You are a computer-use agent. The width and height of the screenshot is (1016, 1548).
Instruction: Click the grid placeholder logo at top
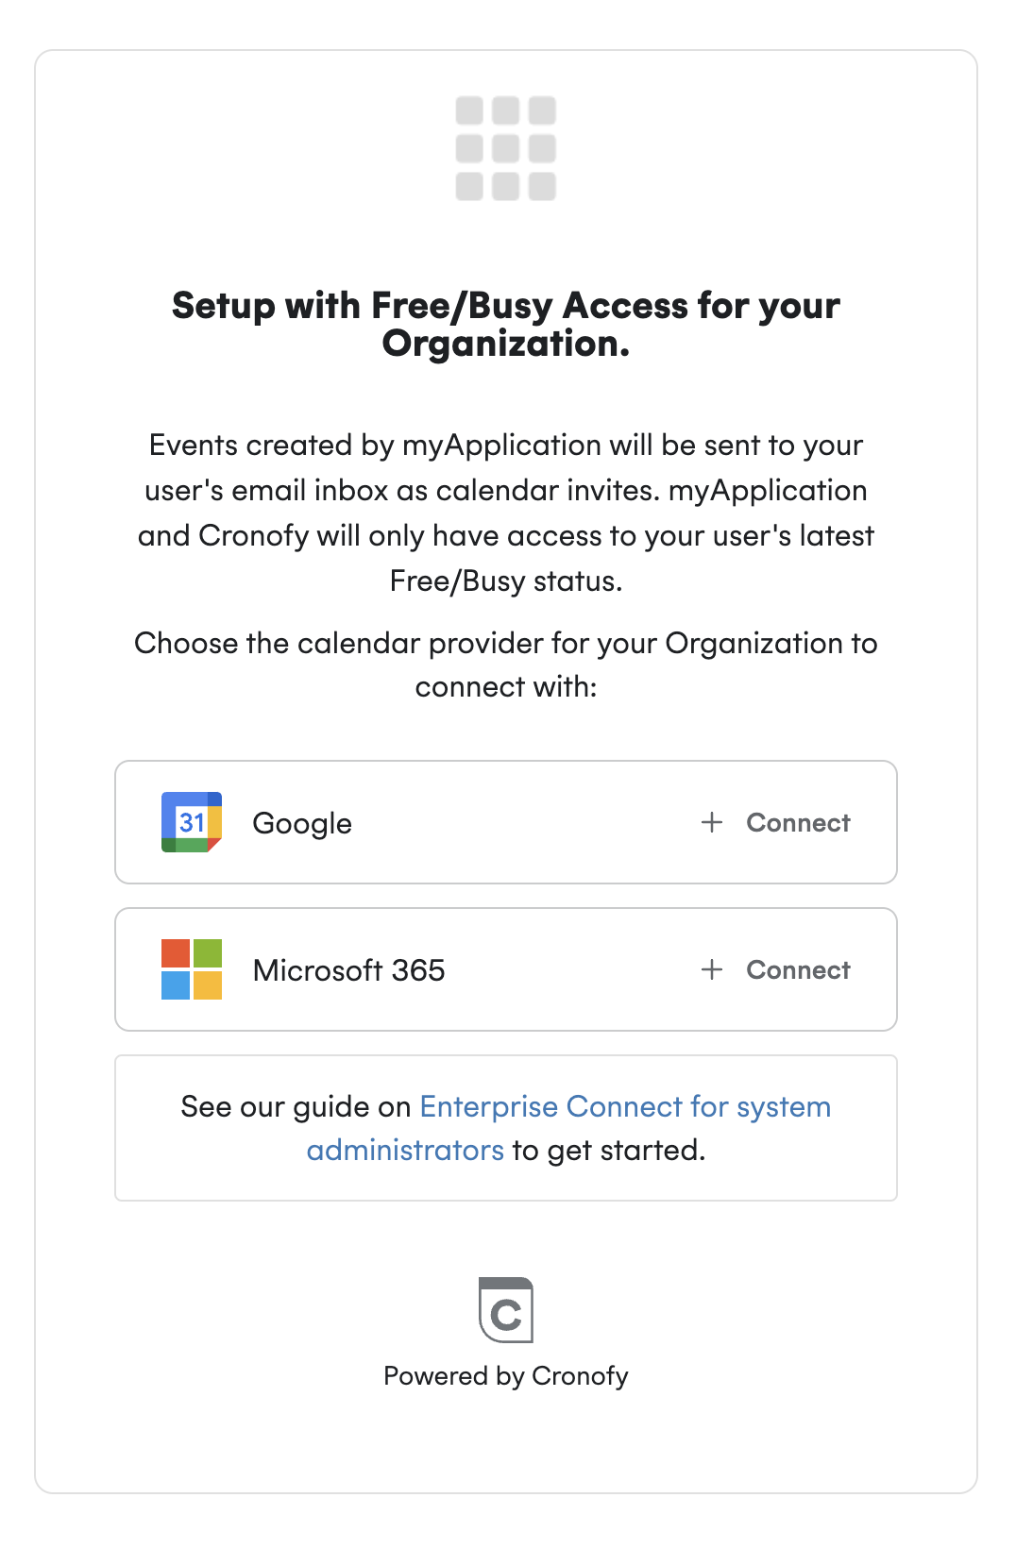click(506, 148)
